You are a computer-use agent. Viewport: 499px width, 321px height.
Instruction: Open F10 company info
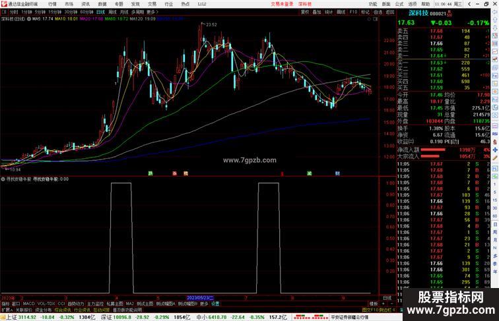353,12
